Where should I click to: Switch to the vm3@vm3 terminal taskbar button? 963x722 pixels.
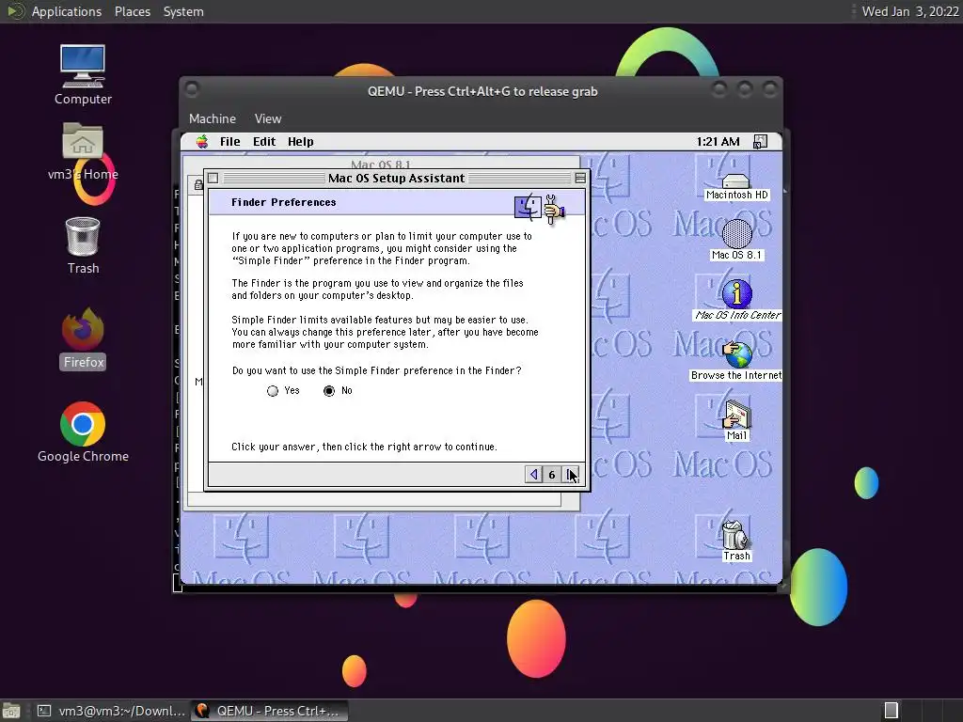pyautogui.click(x=111, y=711)
